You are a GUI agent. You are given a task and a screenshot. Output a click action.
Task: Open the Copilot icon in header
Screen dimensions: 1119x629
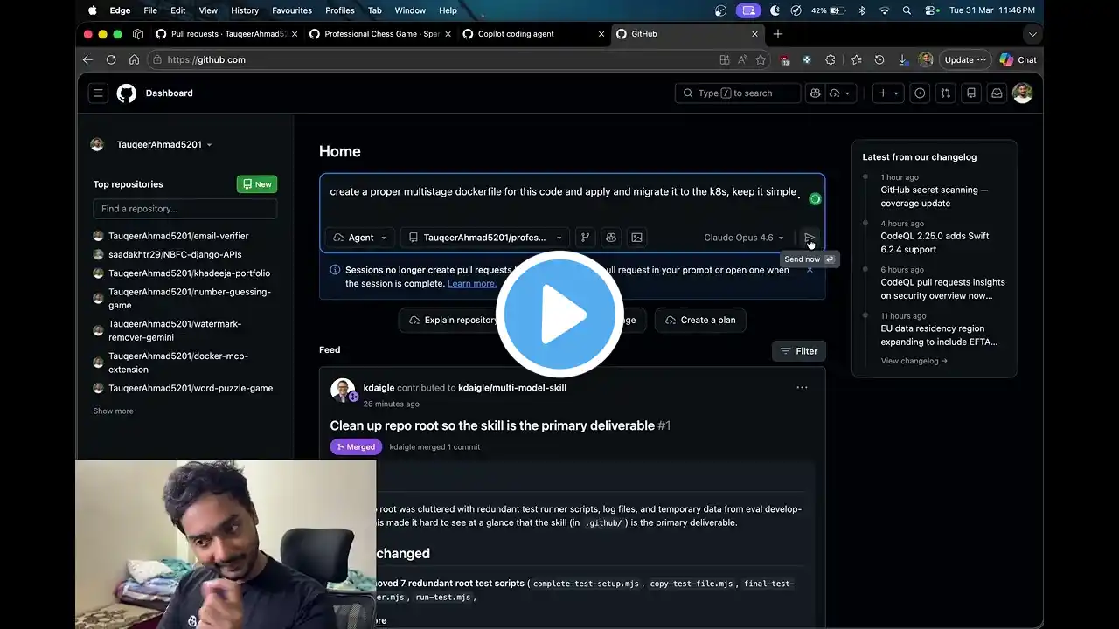tap(816, 93)
